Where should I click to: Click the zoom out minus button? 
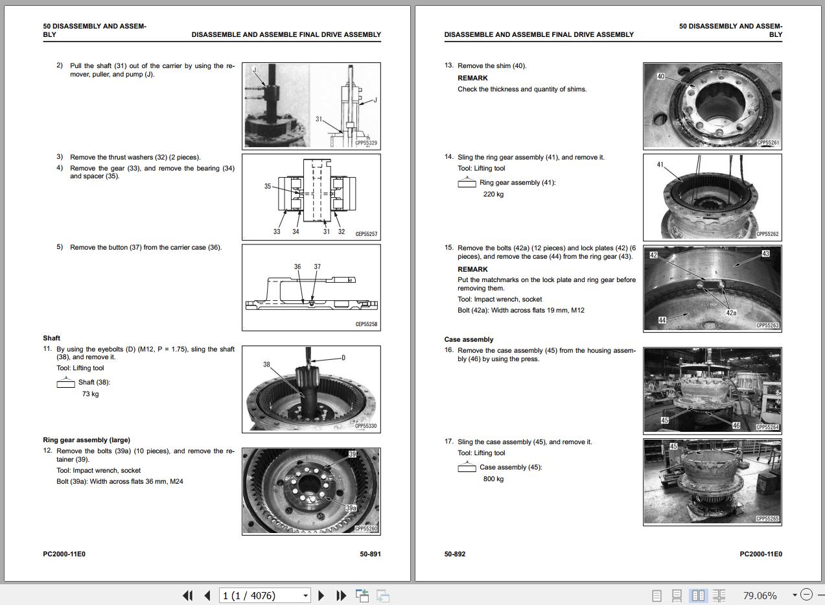[806, 595]
